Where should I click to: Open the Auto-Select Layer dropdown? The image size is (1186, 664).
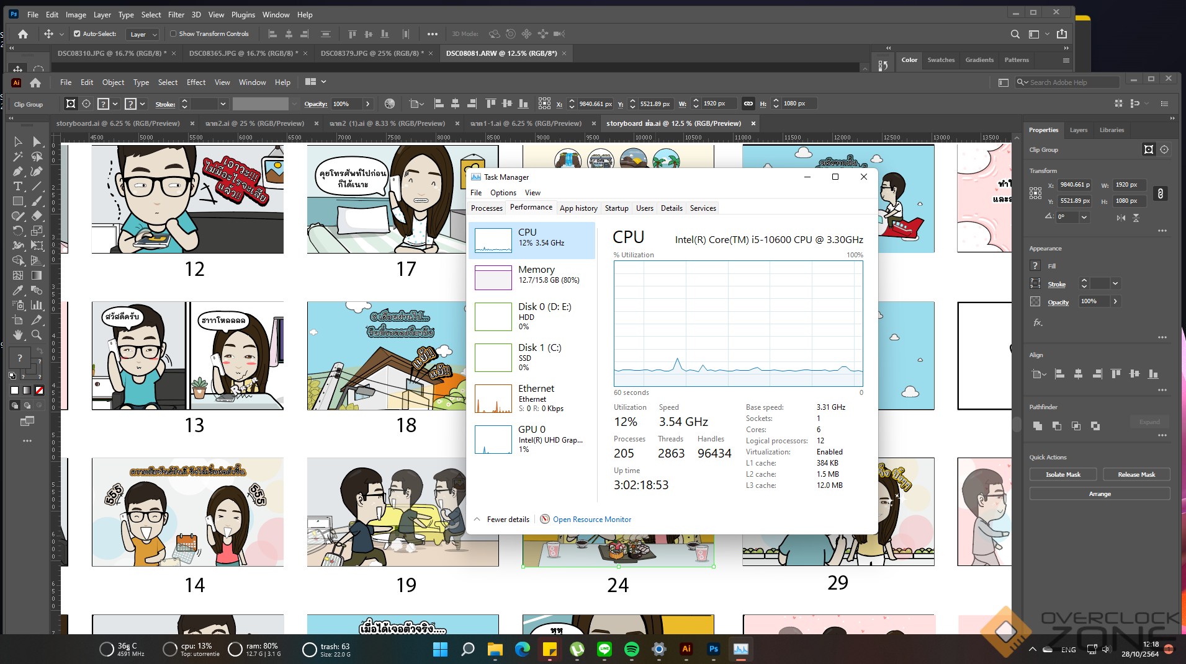pyautogui.click(x=143, y=35)
